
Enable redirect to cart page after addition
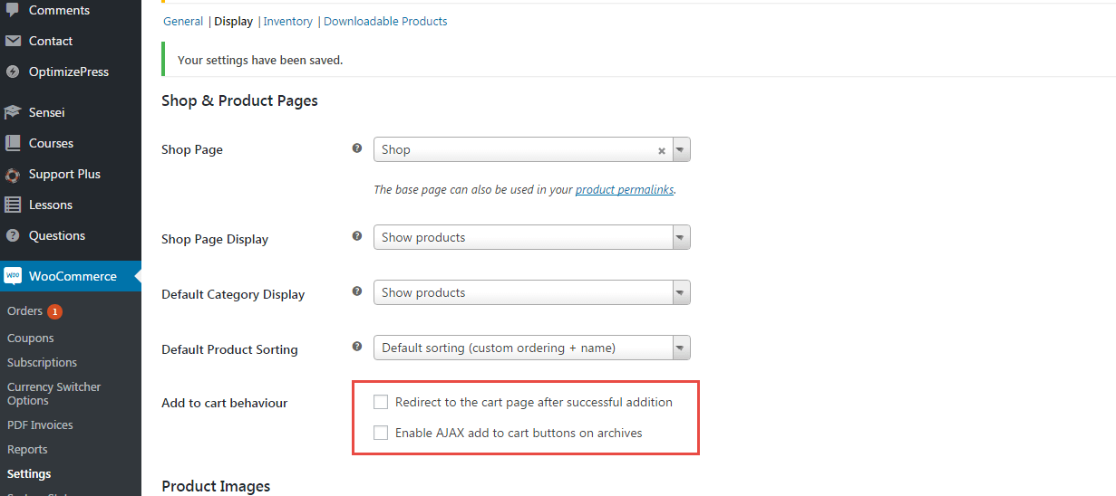point(381,402)
